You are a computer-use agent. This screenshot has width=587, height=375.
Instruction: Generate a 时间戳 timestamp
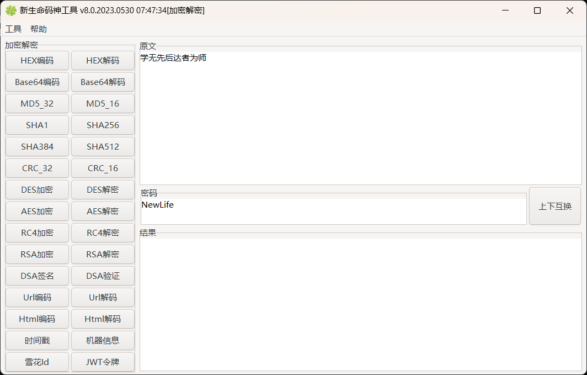(37, 341)
